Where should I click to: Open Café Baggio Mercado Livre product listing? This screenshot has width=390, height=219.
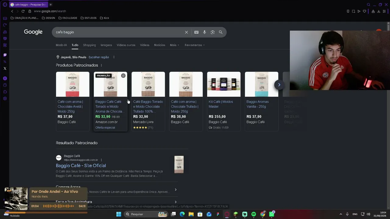point(148,101)
